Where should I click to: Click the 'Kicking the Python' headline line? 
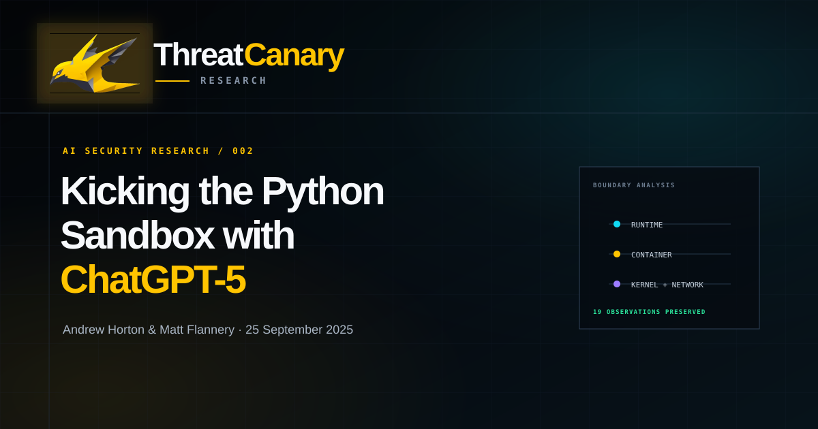222,191
